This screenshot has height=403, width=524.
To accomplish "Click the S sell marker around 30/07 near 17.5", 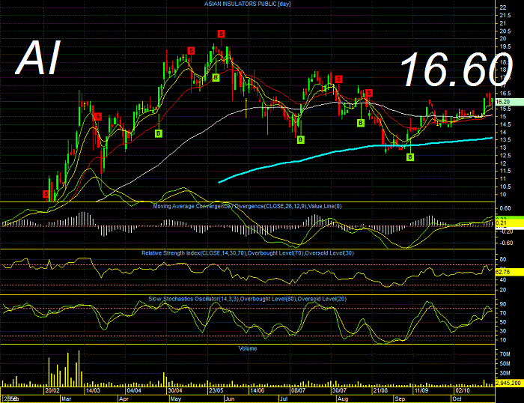I will tap(339, 79).
